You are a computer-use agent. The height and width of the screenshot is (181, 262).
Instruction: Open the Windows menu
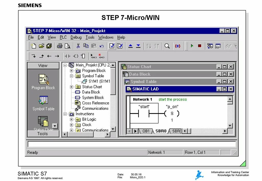(x=106, y=37)
